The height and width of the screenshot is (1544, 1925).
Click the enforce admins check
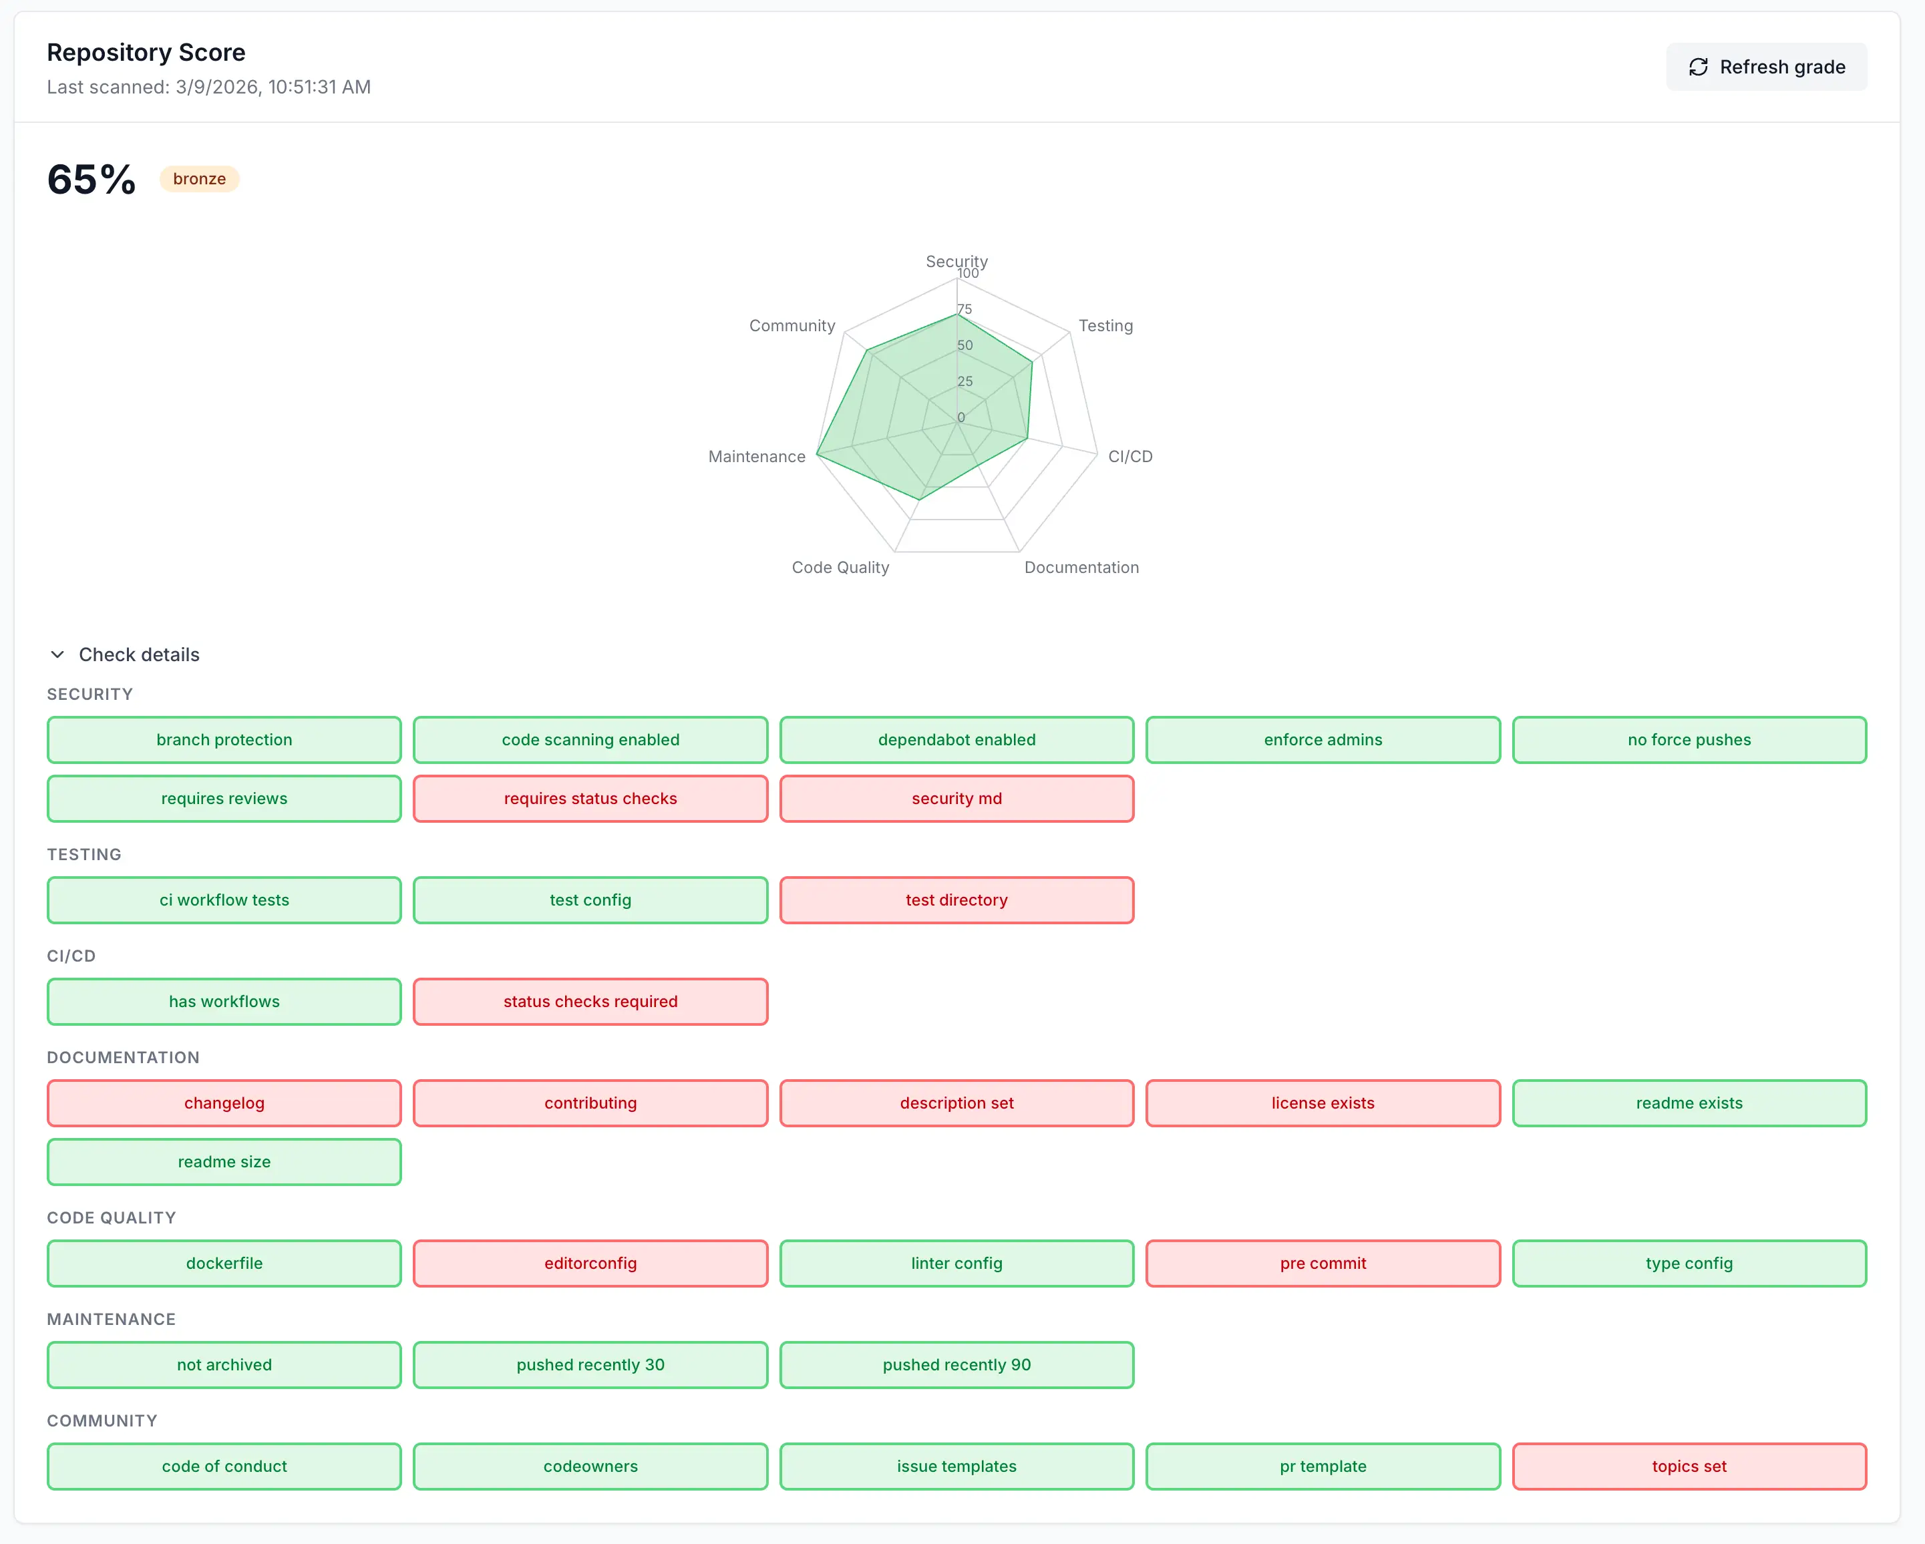tap(1323, 740)
